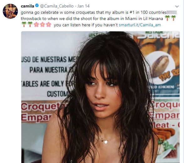Screen dimensions: 184x163
Task: Click the first pink flower emoji
Action: click(x=36, y=24)
